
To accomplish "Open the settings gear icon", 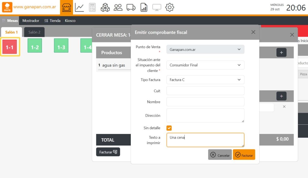I will point(170,8).
